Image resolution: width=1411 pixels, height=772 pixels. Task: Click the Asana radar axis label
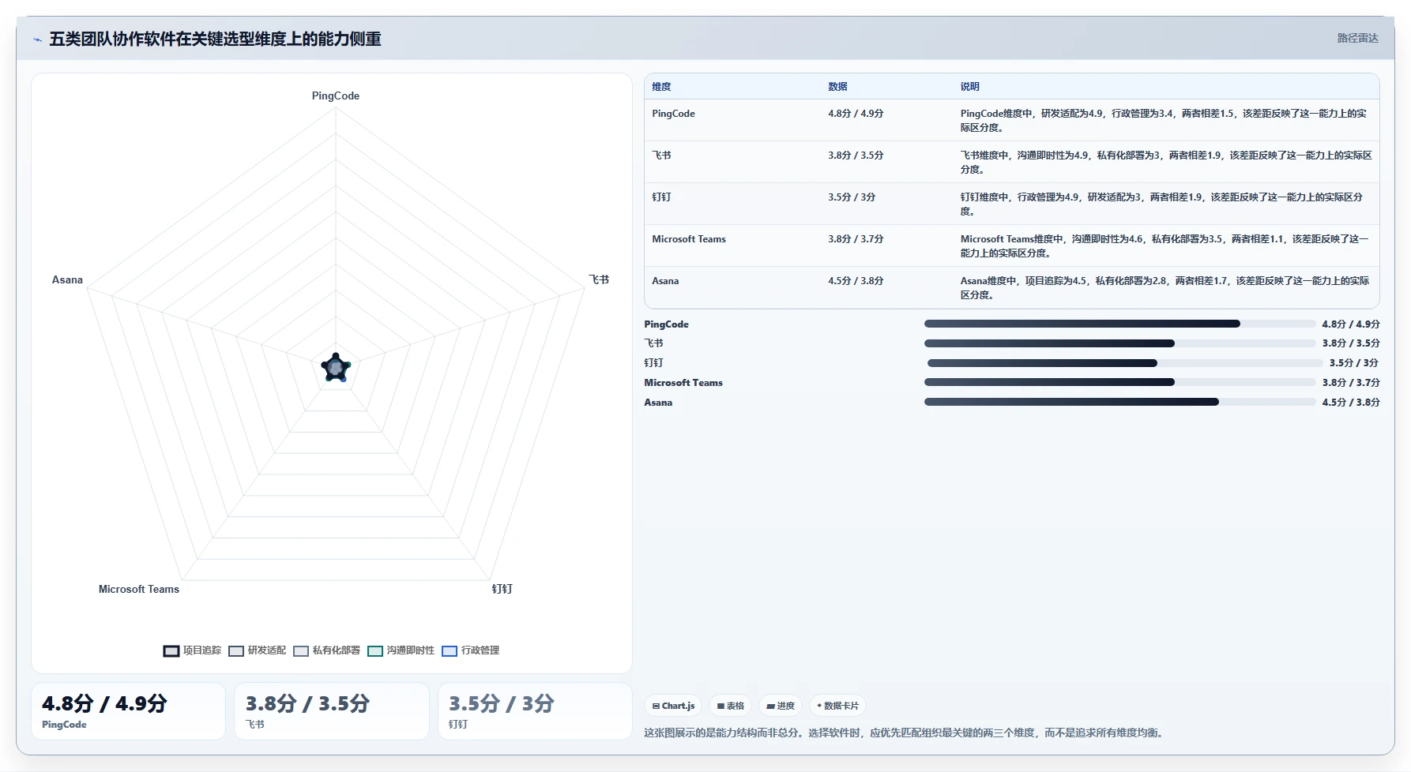(x=67, y=279)
